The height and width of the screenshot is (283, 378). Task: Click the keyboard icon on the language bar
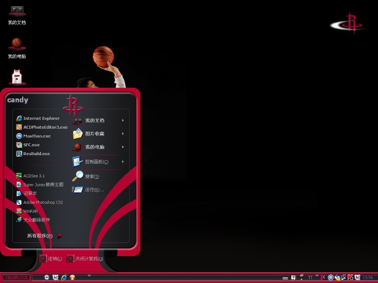coord(285,278)
